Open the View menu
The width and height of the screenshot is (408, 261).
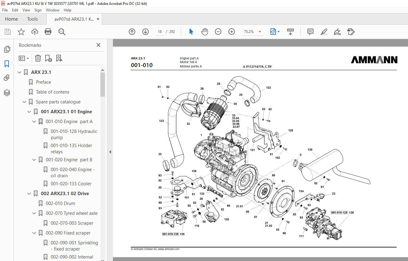26,10
